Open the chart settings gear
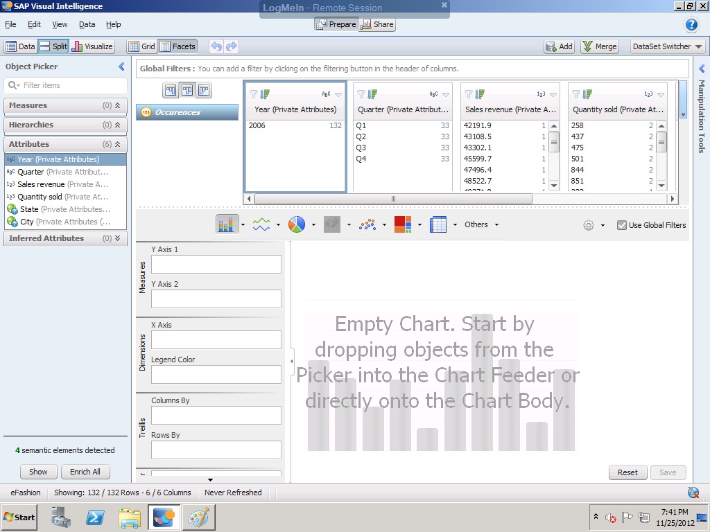 click(588, 225)
